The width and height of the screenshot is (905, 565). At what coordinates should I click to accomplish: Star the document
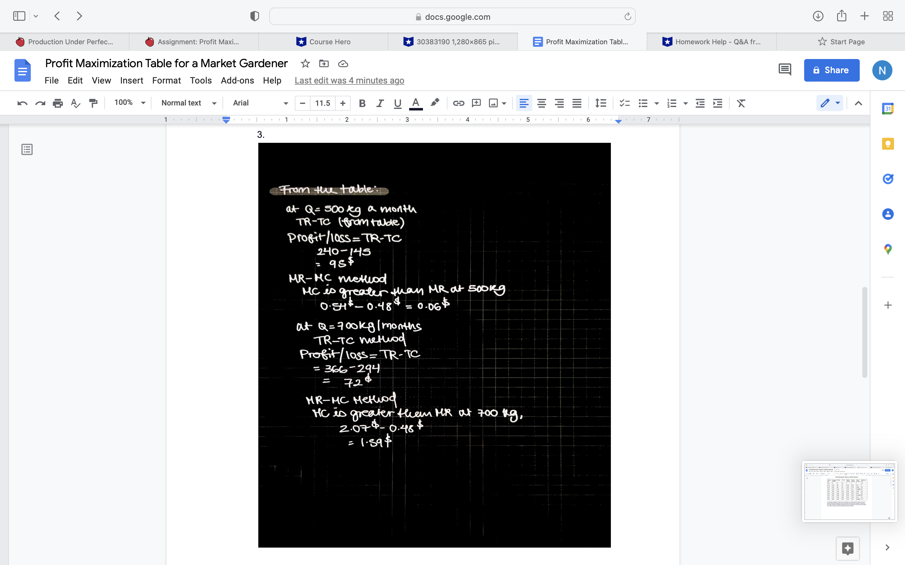tap(305, 63)
